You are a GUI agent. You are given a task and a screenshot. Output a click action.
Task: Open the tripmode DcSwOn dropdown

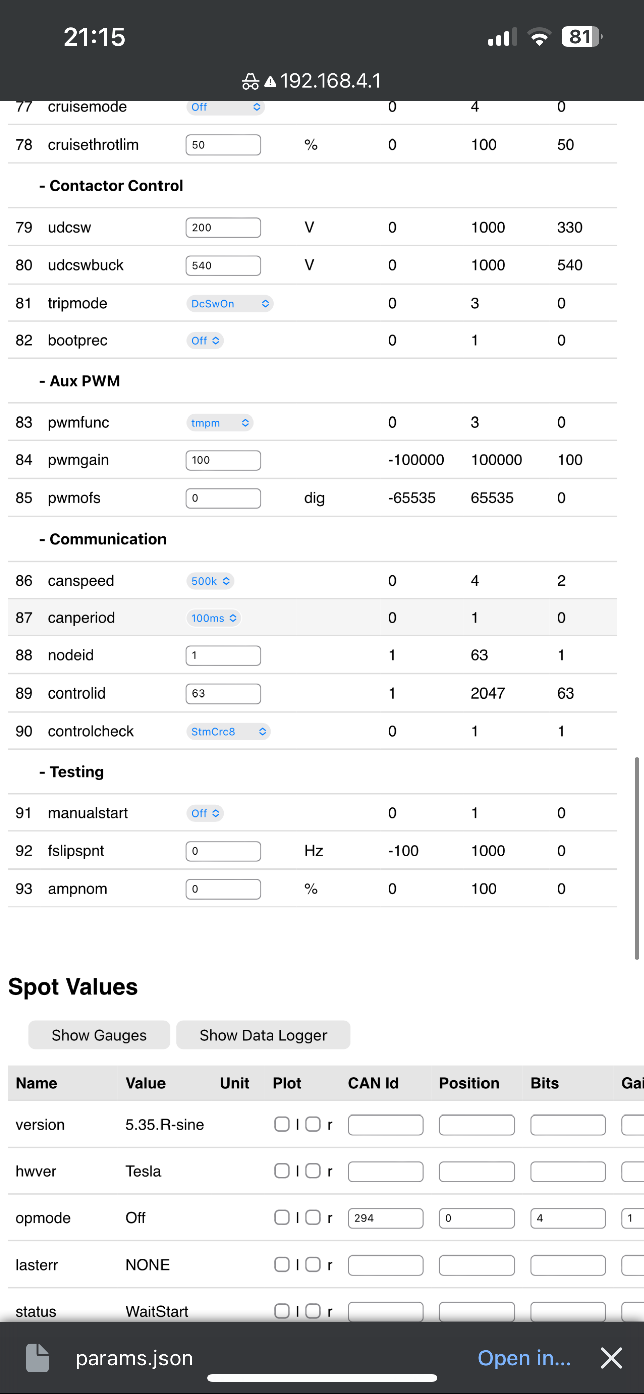pos(230,304)
